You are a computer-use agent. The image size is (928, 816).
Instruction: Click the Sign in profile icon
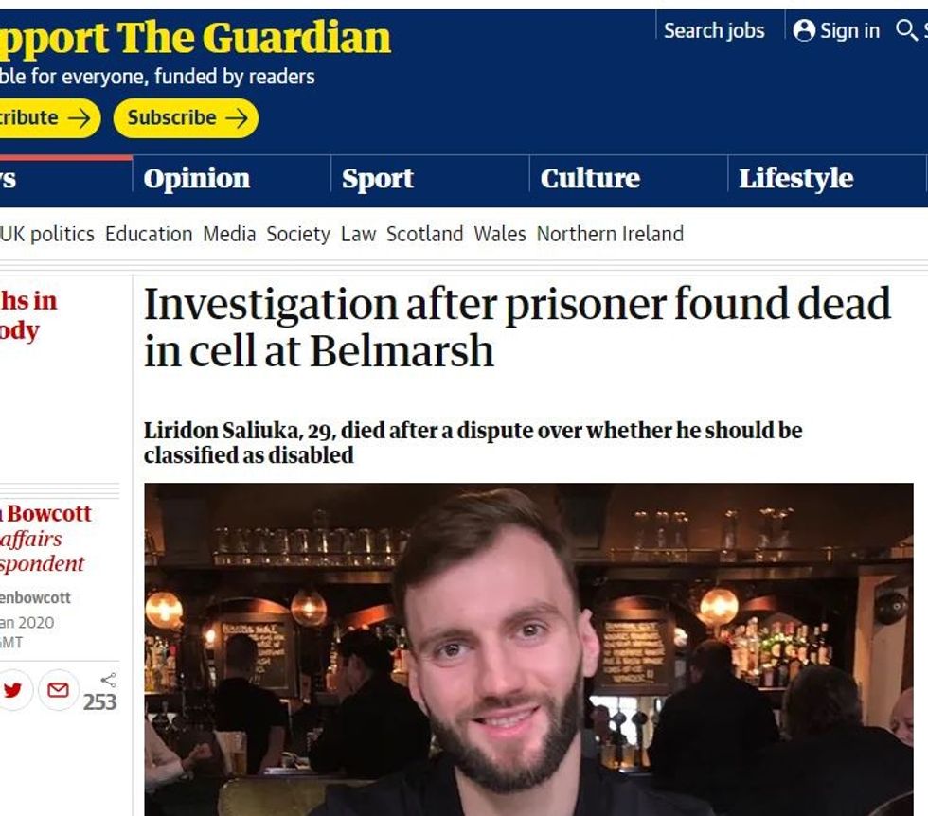point(804,31)
